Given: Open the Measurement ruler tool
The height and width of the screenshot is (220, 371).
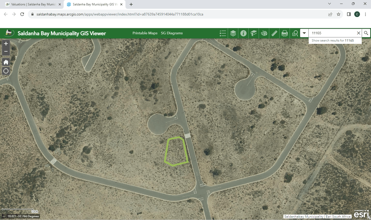Looking at the screenshot, I should click(x=274, y=33).
